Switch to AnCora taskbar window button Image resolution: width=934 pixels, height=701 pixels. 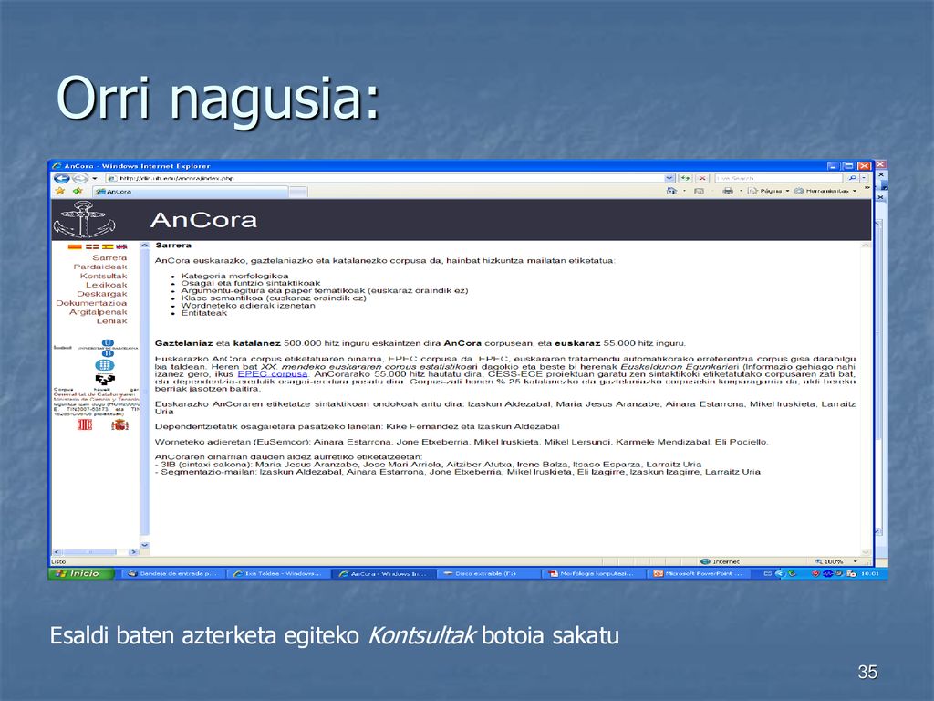coord(383,573)
